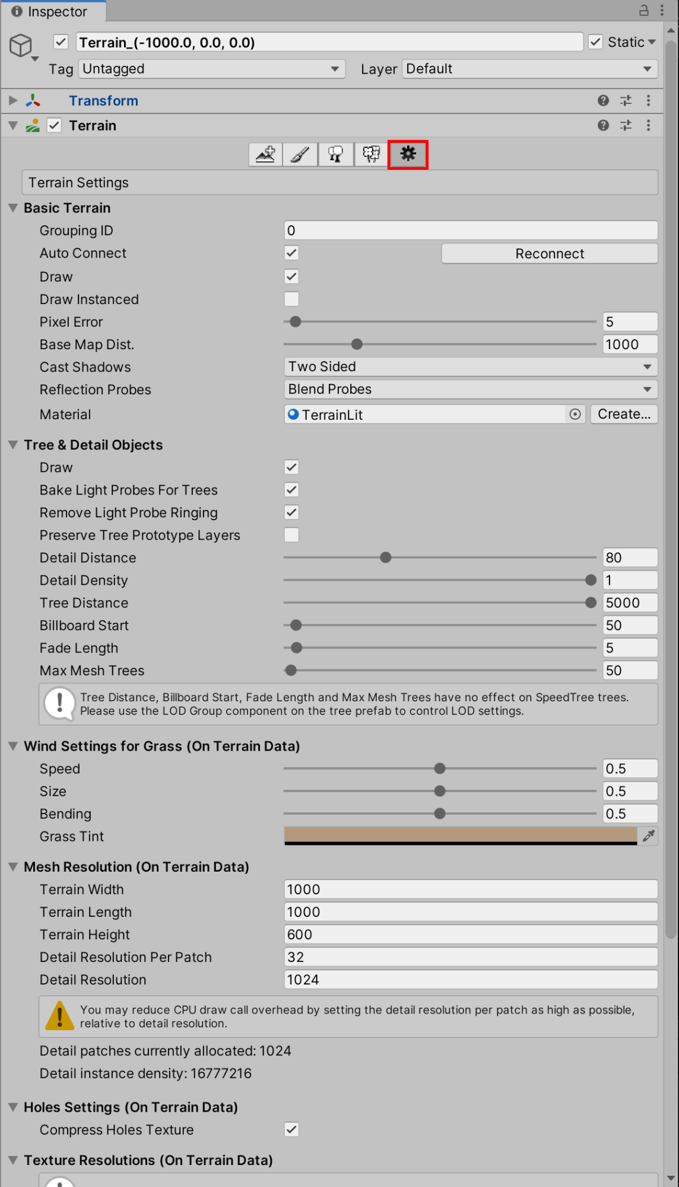This screenshot has height=1187, width=679.
Task: Open the Transform component preset icon
Action: pos(626,101)
